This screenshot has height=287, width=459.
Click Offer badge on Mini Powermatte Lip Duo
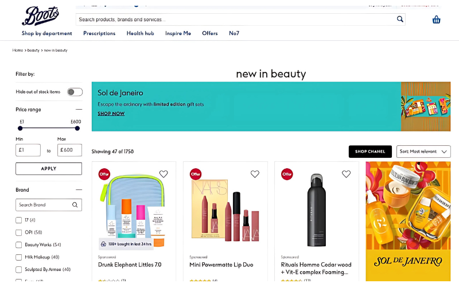coord(196,174)
